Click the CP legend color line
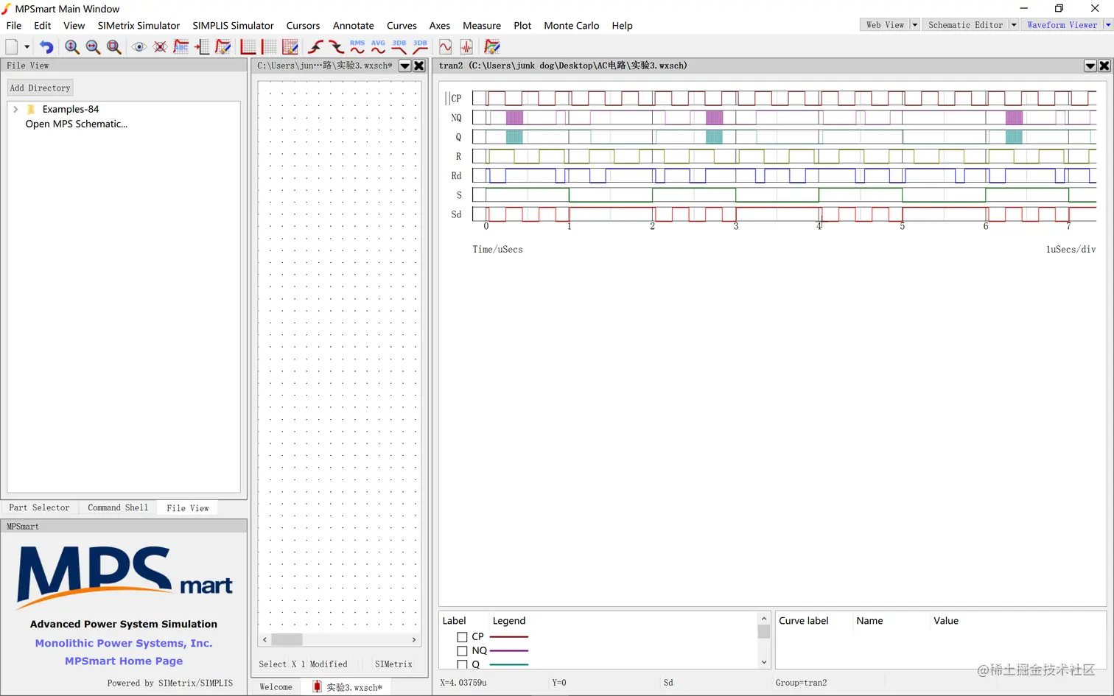Viewport: 1114px width, 696px height. pos(509,637)
